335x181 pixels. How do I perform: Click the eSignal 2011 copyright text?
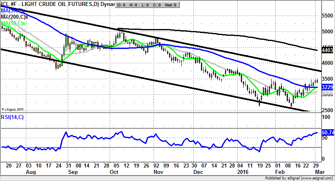coord(14,109)
